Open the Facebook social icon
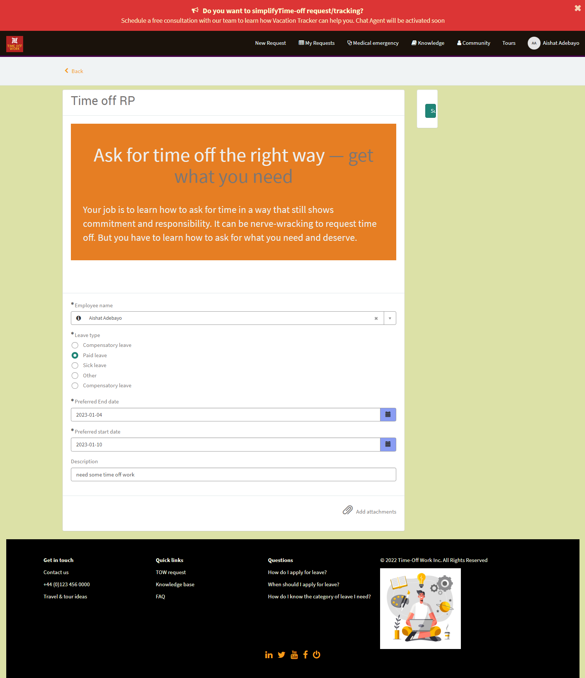 305,655
